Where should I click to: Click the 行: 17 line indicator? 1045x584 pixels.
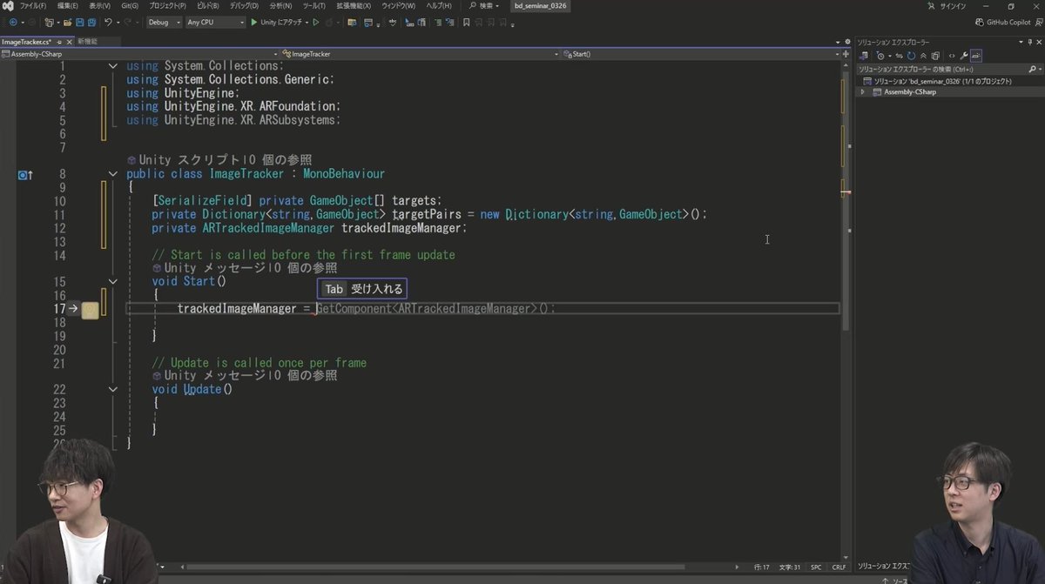point(761,567)
